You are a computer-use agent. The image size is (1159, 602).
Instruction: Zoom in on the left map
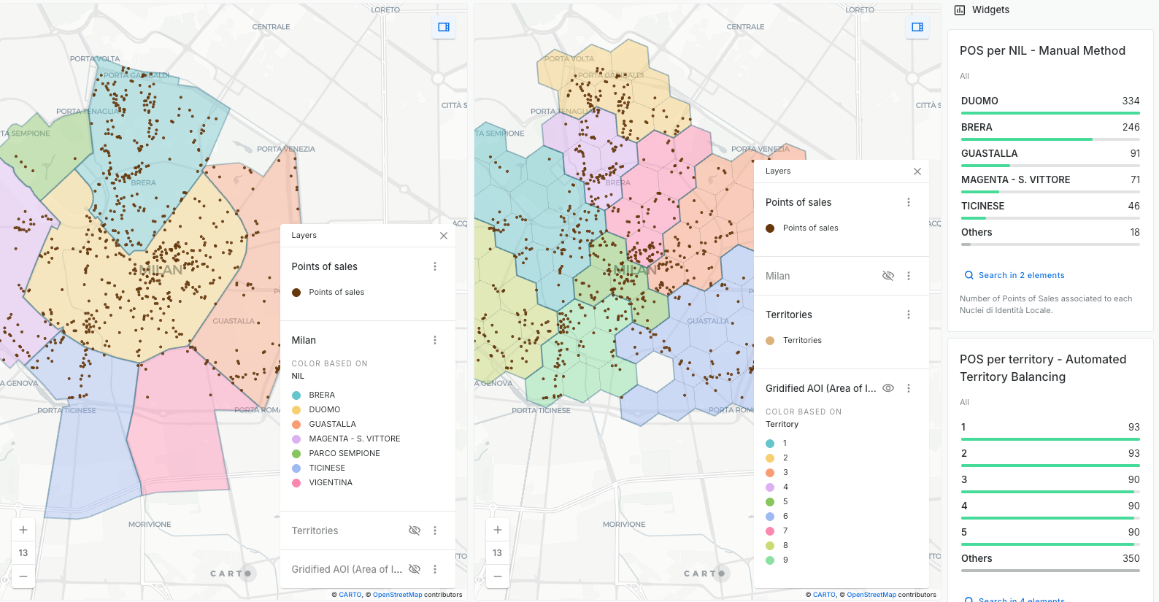pos(23,530)
